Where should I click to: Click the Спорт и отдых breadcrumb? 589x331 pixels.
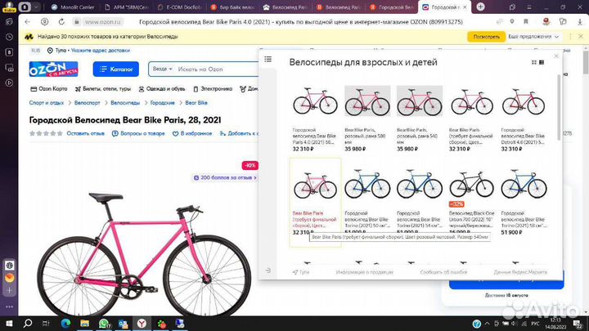(x=46, y=103)
